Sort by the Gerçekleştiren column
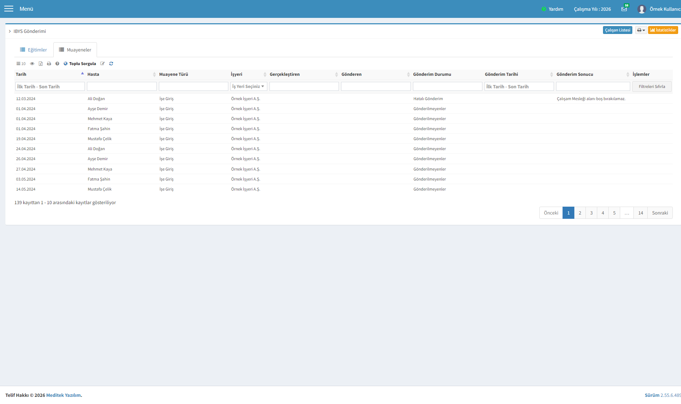Viewport: 681px width, 404px height. (x=304, y=74)
